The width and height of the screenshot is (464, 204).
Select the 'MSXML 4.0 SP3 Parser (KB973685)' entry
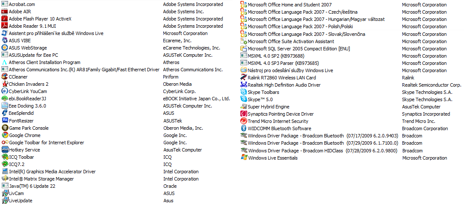[283, 63]
